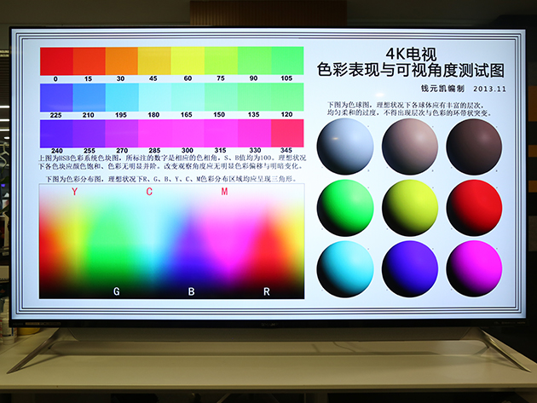Click the blue block labeled 225
This screenshot has width=537, height=403.
coord(56,97)
